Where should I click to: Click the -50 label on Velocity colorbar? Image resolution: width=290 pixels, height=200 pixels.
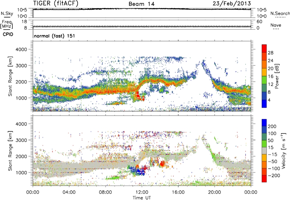point(273,161)
